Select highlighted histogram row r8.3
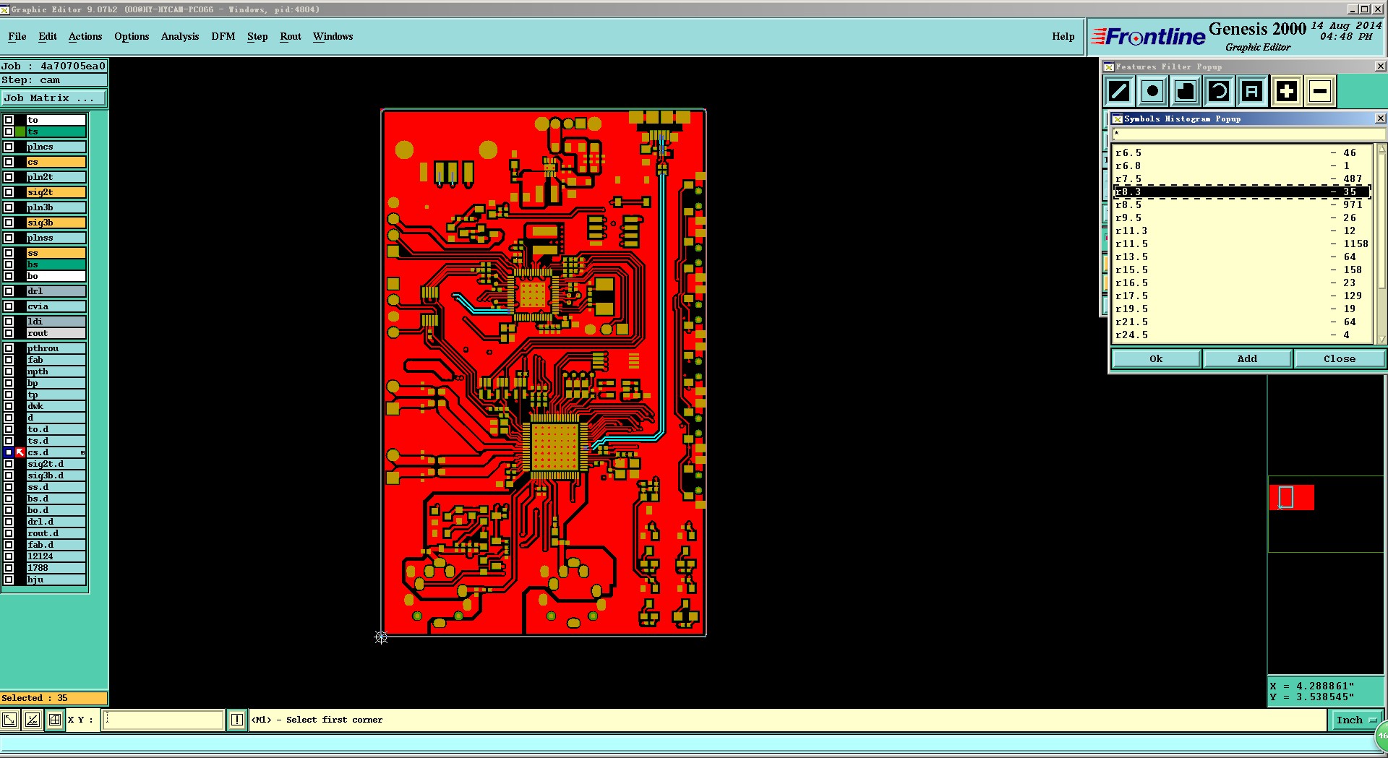Viewport: 1388px width, 758px height. 1242,192
